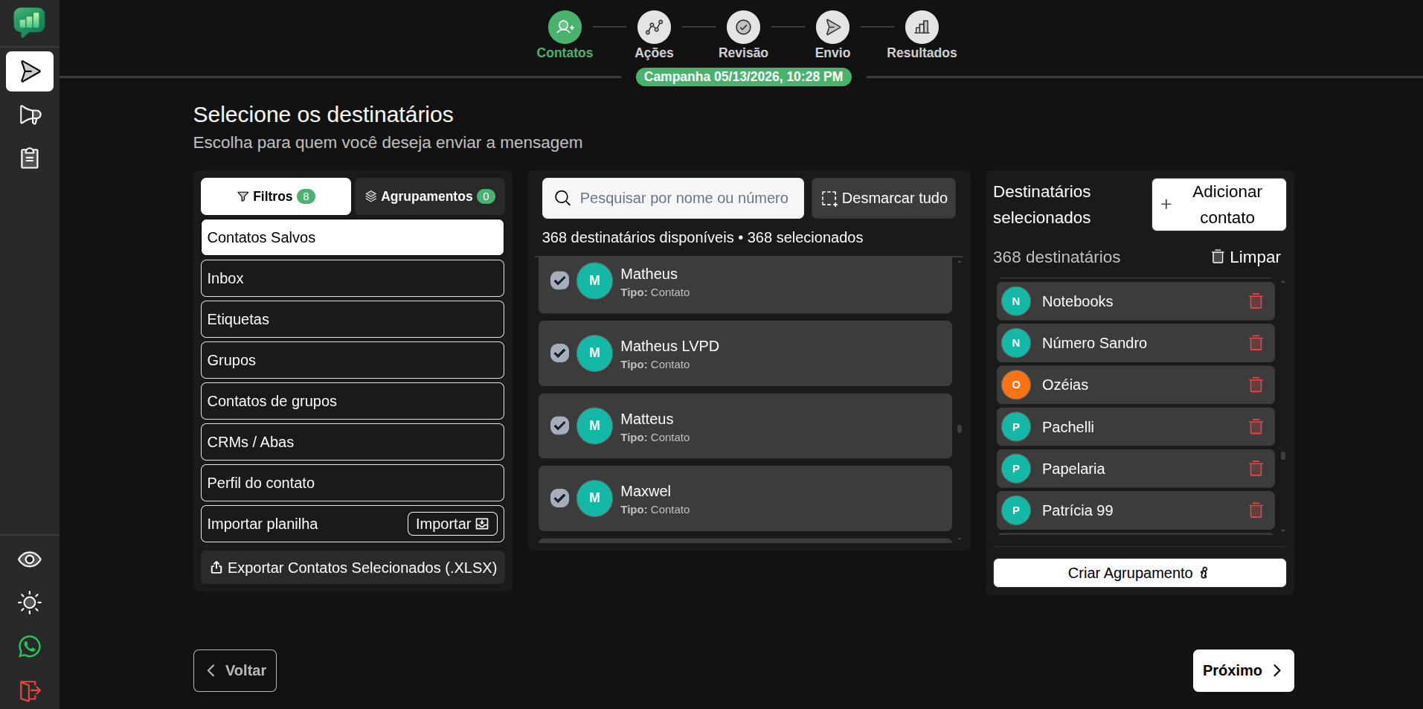Remove Pachelli with its trash icon
This screenshot has height=709, width=1423.
tap(1256, 427)
